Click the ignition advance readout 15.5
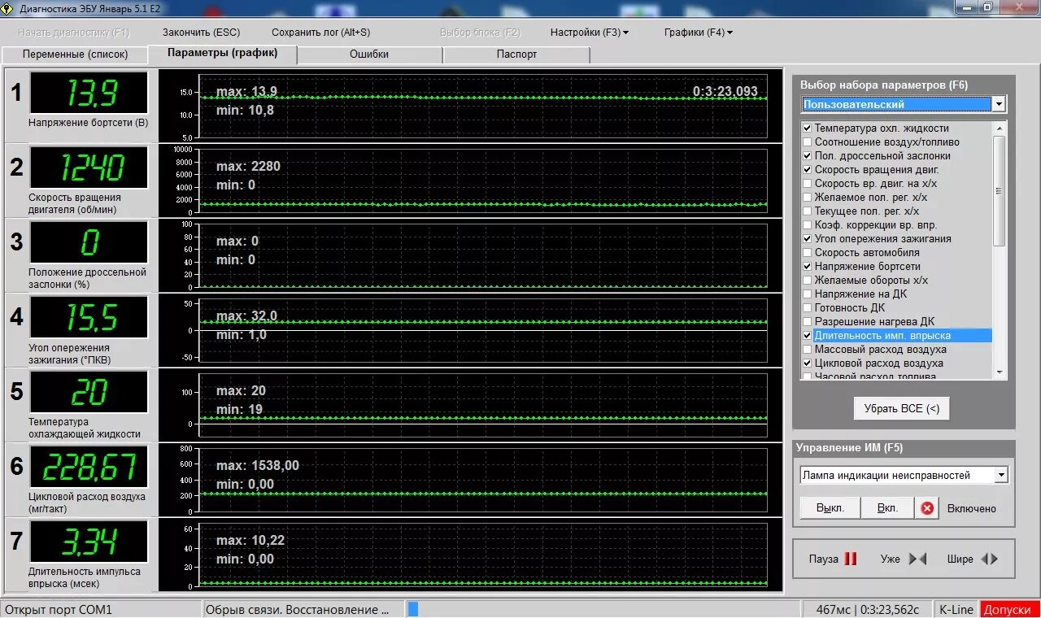Image resolution: width=1041 pixels, height=618 pixels. coord(89,317)
